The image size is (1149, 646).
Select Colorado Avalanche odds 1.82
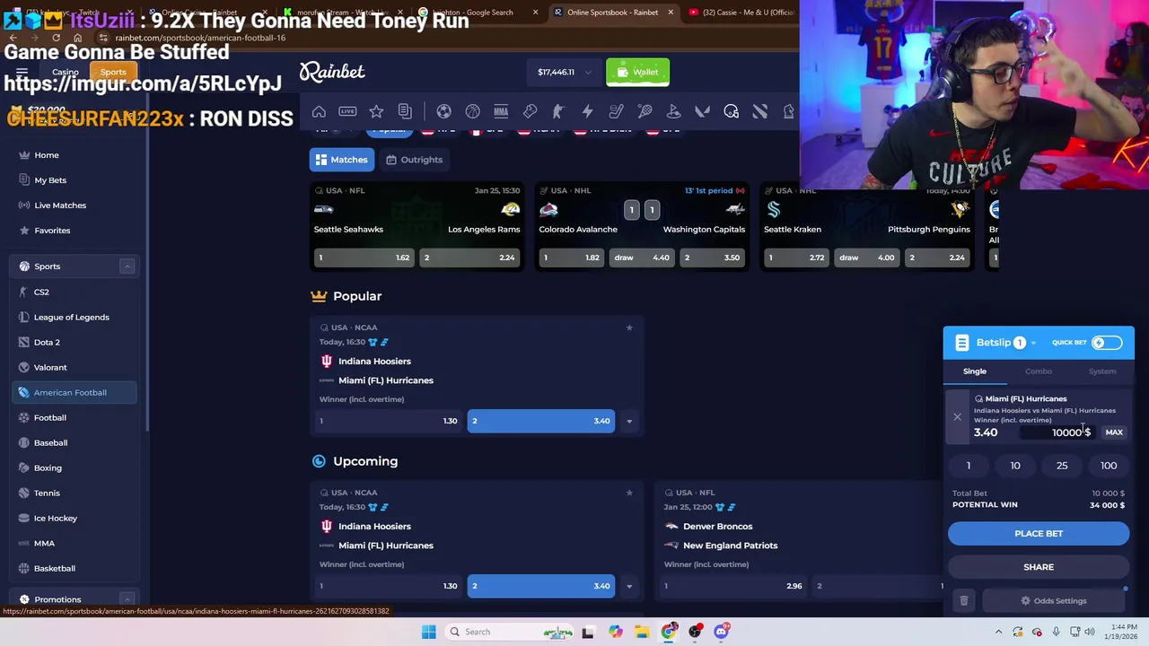tap(572, 258)
